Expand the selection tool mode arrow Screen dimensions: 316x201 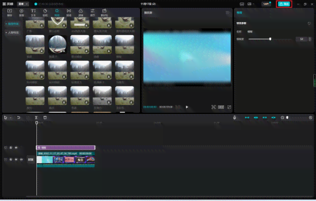click(11, 118)
